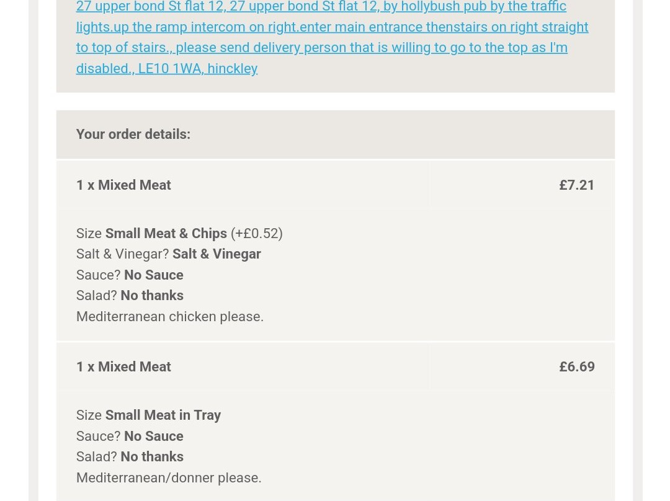Click the 'Small Meat & Chips' size text

coord(166,234)
